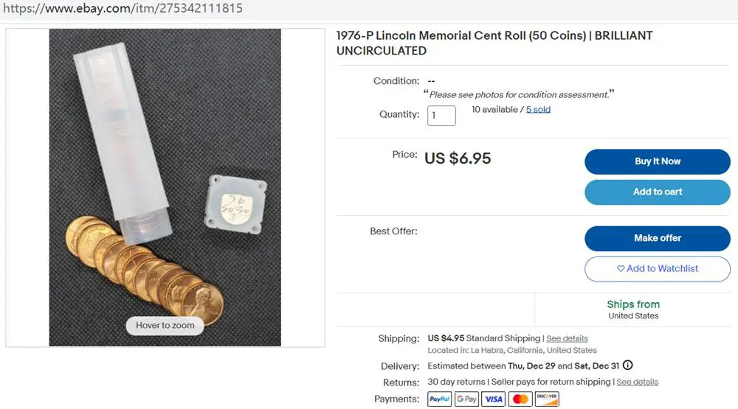Click the coin roll product image
Screen dimensions: 738x409
point(165,188)
